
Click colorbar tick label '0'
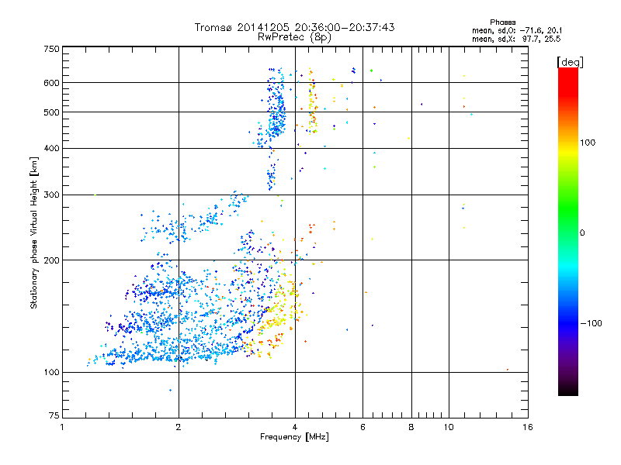pyautogui.click(x=582, y=233)
